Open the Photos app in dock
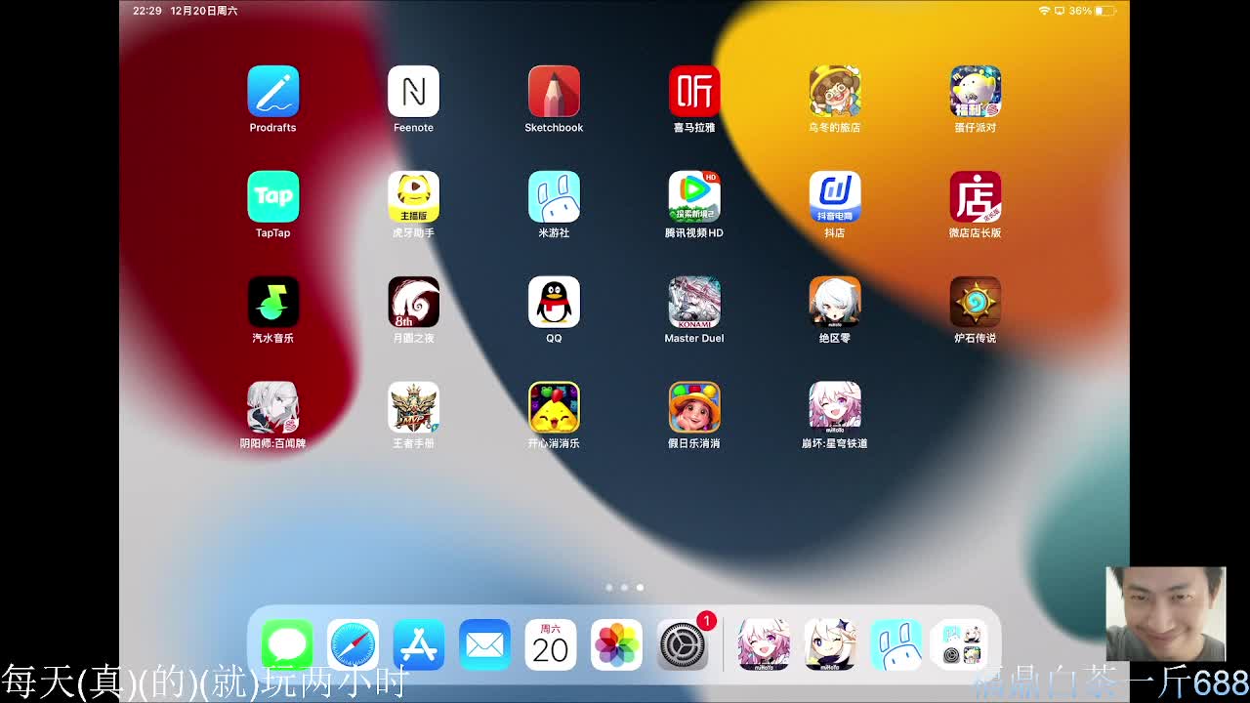The width and height of the screenshot is (1250, 703). pyautogui.click(x=616, y=645)
